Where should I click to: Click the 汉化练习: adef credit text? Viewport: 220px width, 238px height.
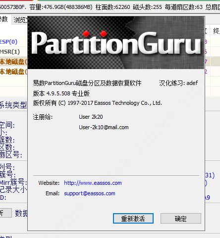[178, 83]
